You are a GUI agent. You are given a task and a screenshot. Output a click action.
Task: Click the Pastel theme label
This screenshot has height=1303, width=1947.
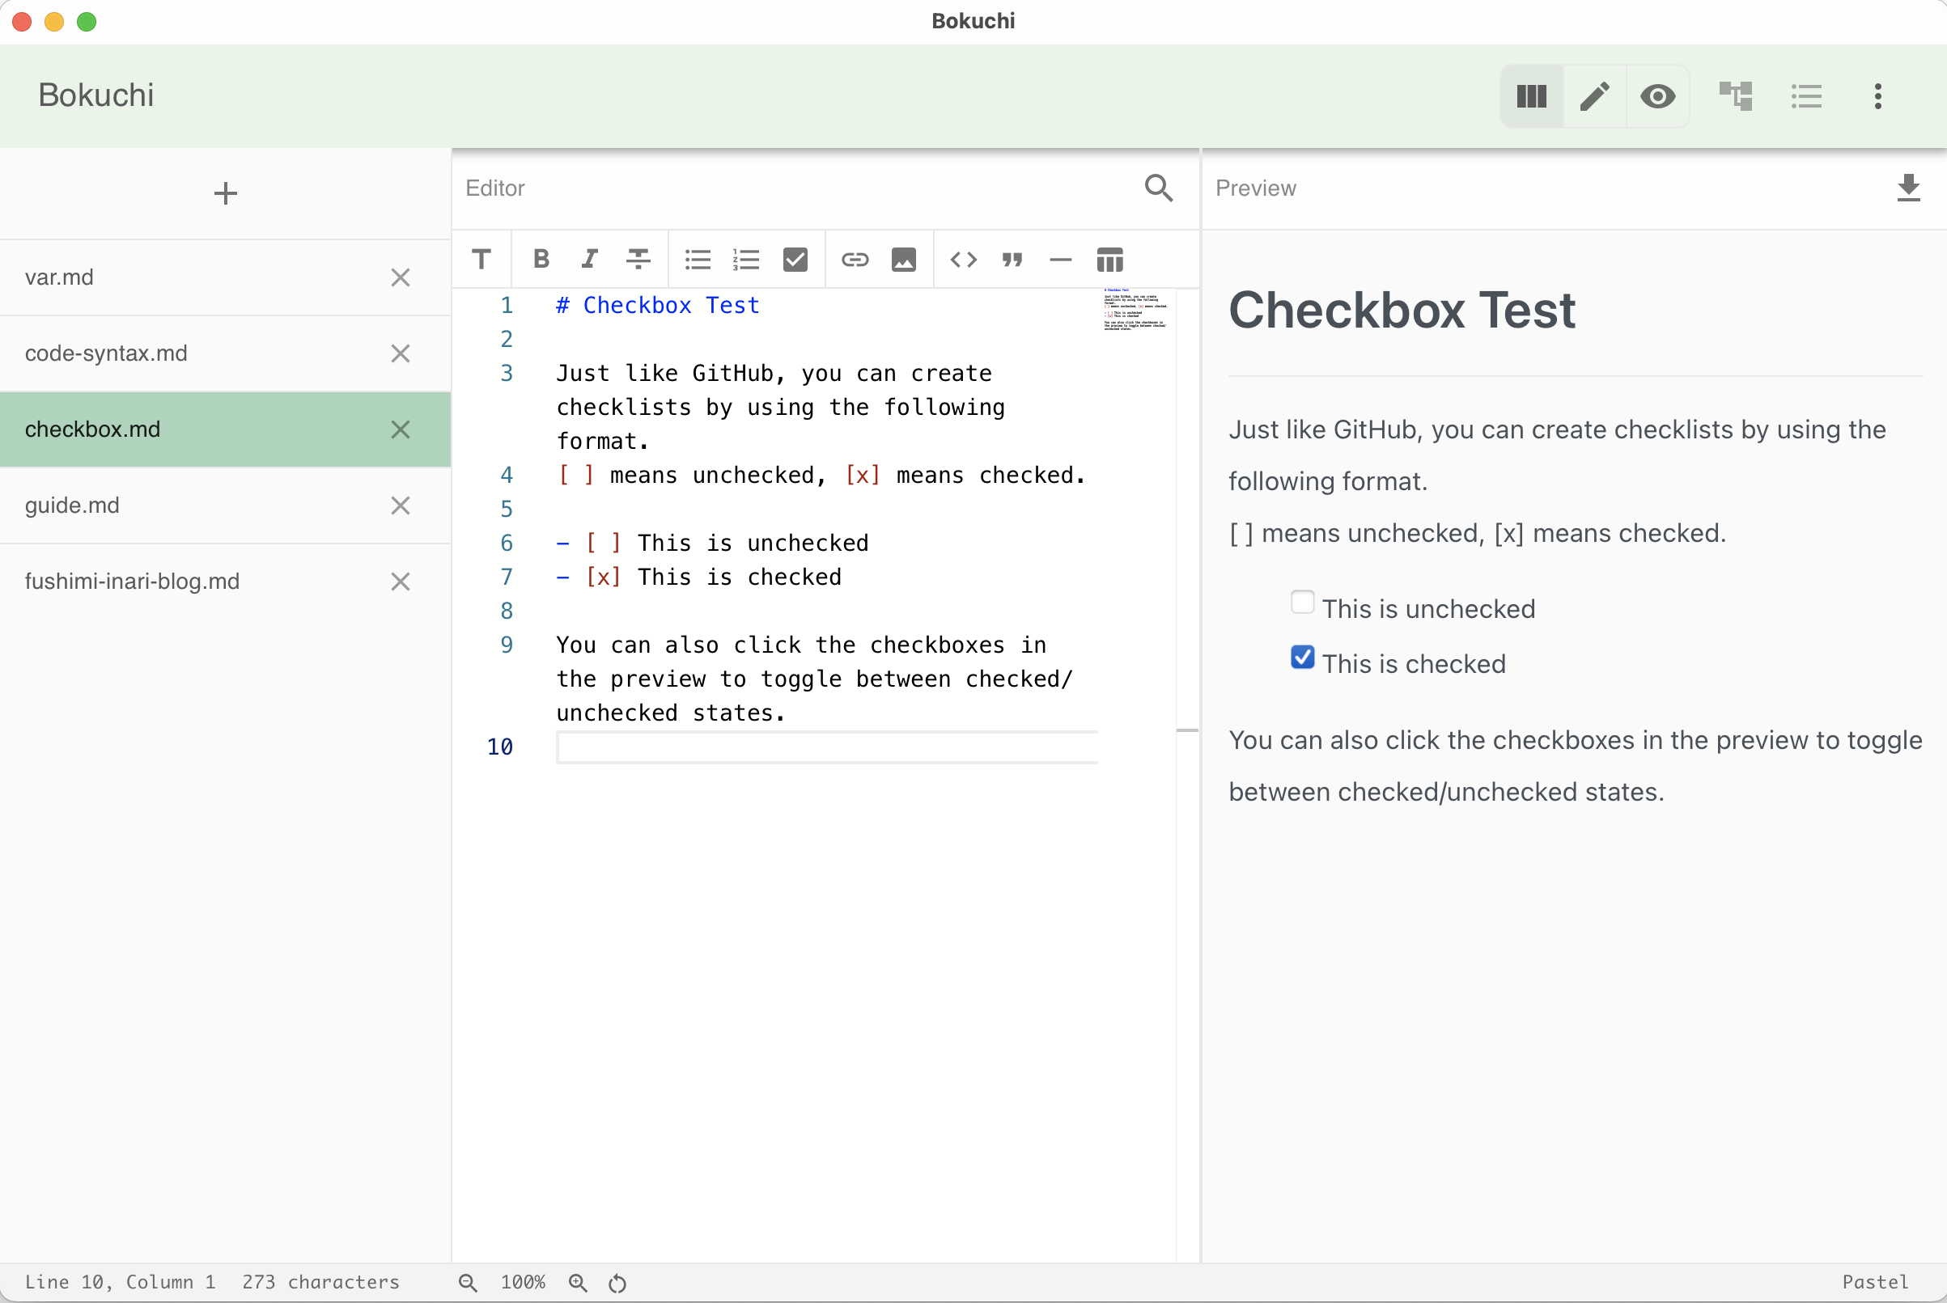[1875, 1281]
